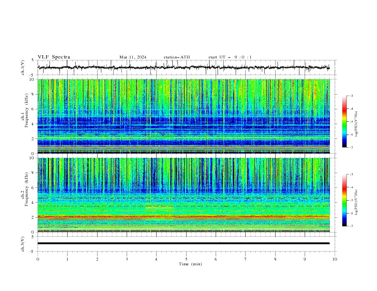
Task: Click the "station=ATH" header label
Action: click(x=177, y=57)
